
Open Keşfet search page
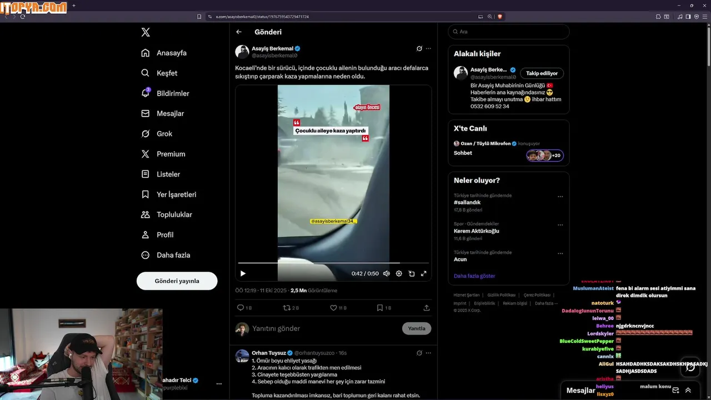[x=159, y=73]
